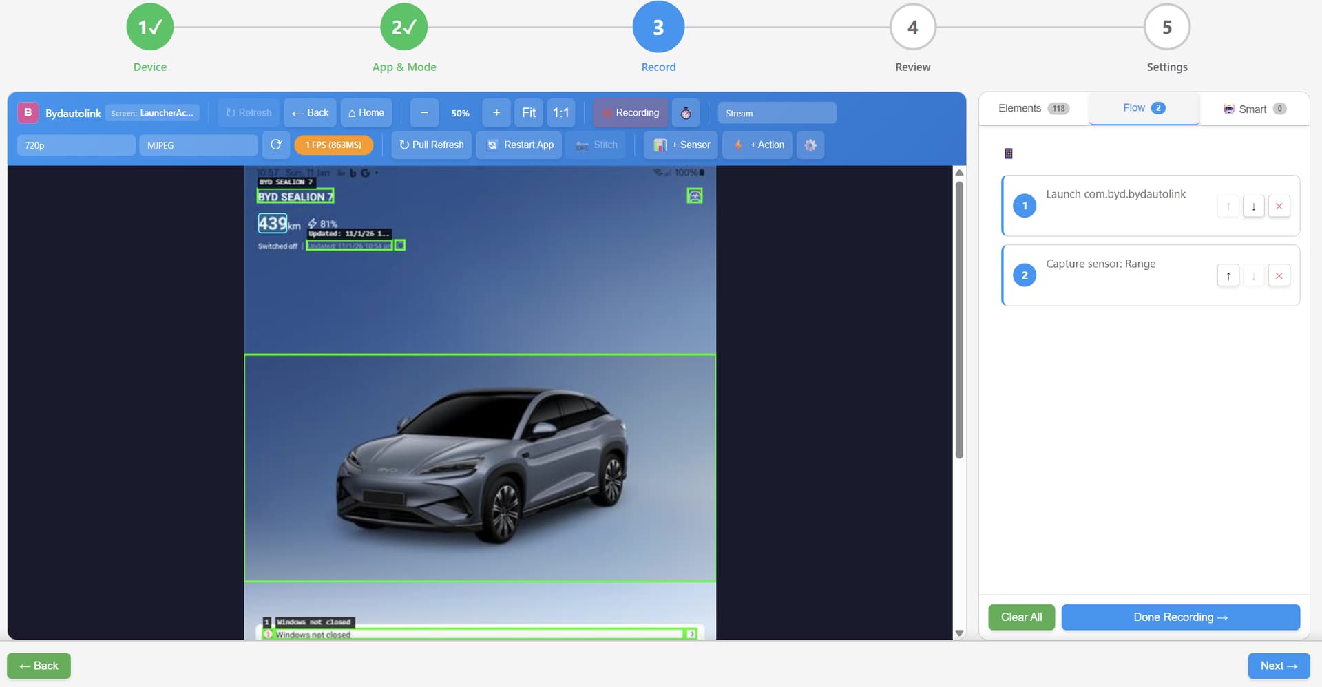The height and width of the screenshot is (687, 1322).
Task: Select the Restart App icon
Action: click(x=492, y=145)
